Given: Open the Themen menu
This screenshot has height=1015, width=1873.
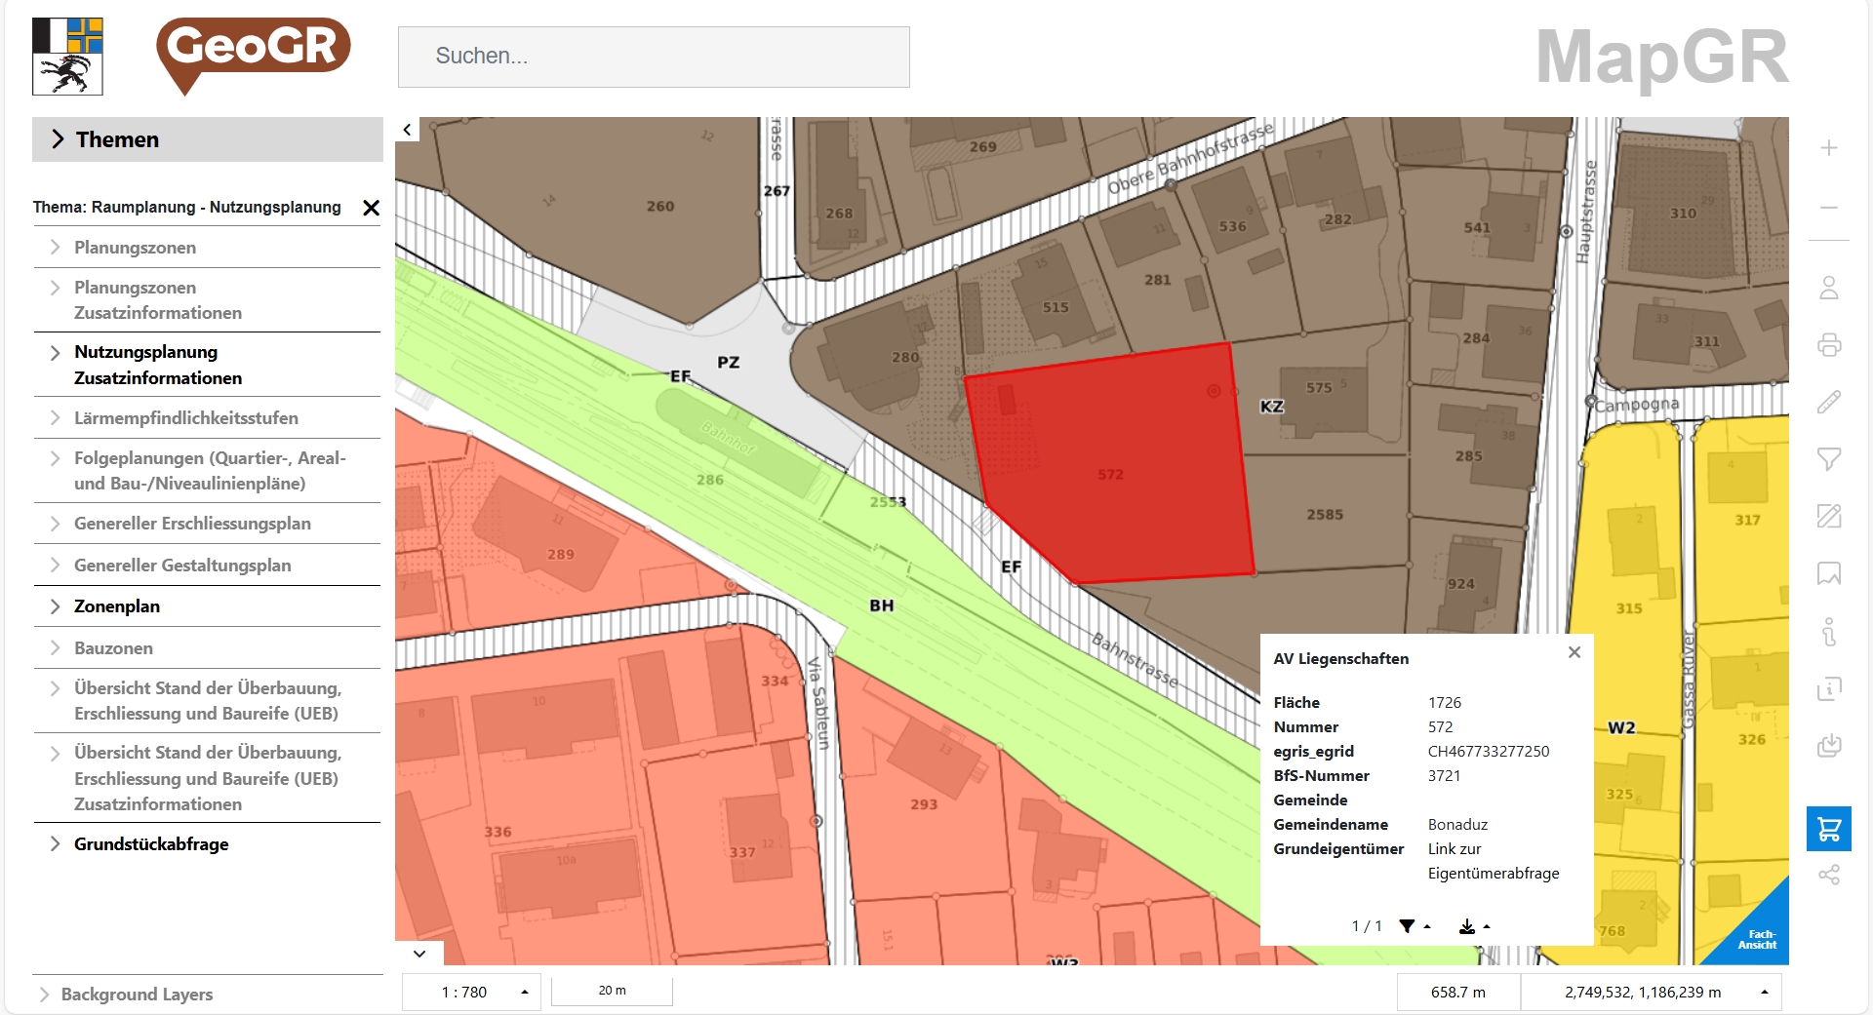Looking at the screenshot, I should 117,139.
